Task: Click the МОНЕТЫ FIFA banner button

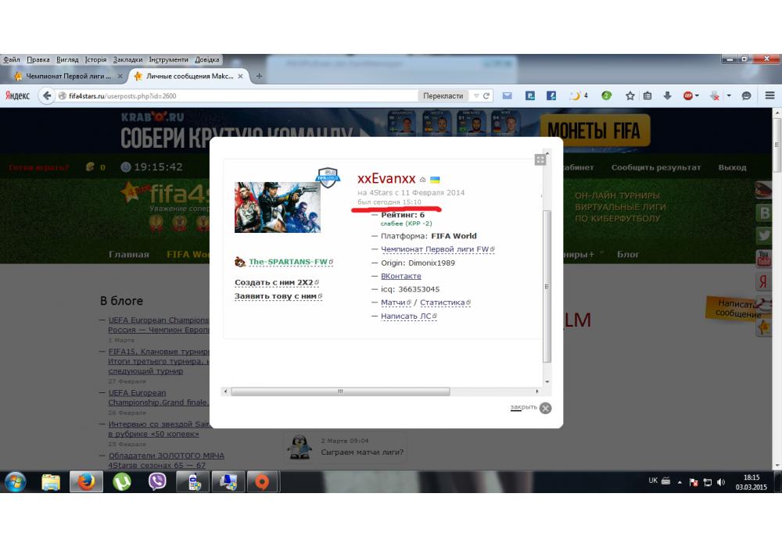Action: pos(595,131)
